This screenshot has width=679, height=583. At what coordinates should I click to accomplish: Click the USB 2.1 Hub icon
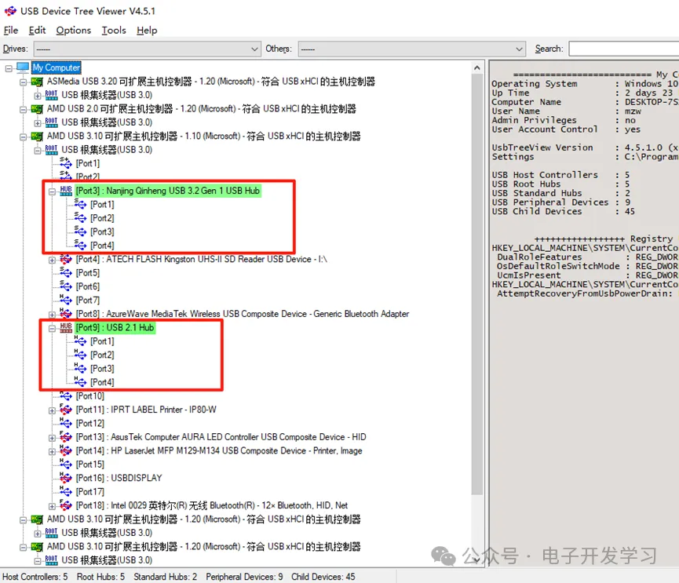click(x=66, y=327)
